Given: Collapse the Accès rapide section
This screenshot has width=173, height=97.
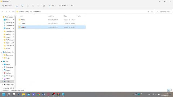Looking at the screenshot, I should 1,17.
